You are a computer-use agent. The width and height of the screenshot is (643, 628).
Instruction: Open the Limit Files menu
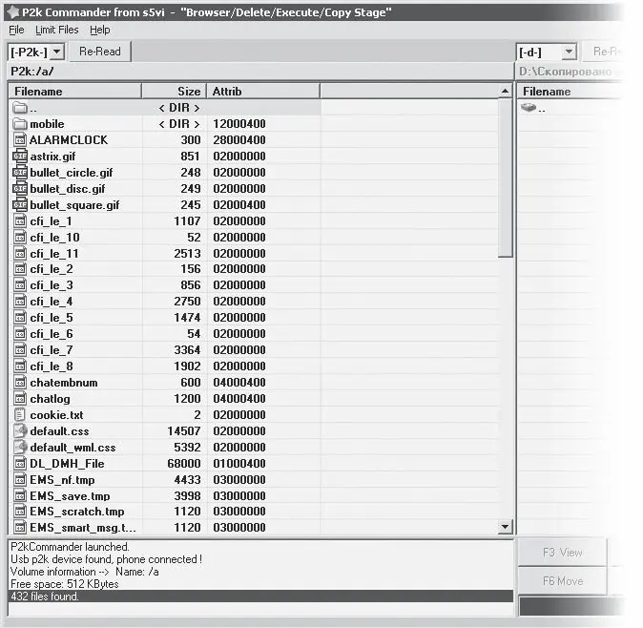(56, 30)
